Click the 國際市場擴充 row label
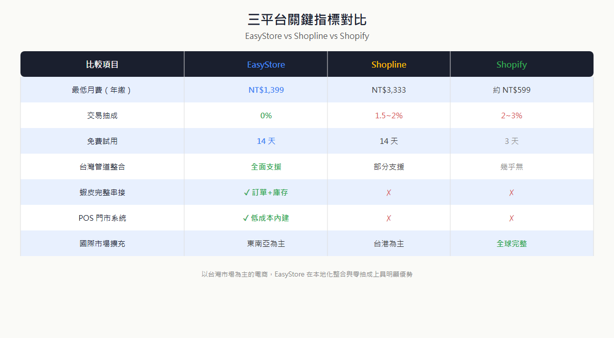Screen dimensions: 614x338 pyautogui.click(x=102, y=244)
